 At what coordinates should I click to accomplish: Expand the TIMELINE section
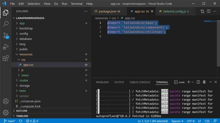(x=51, y=116)
